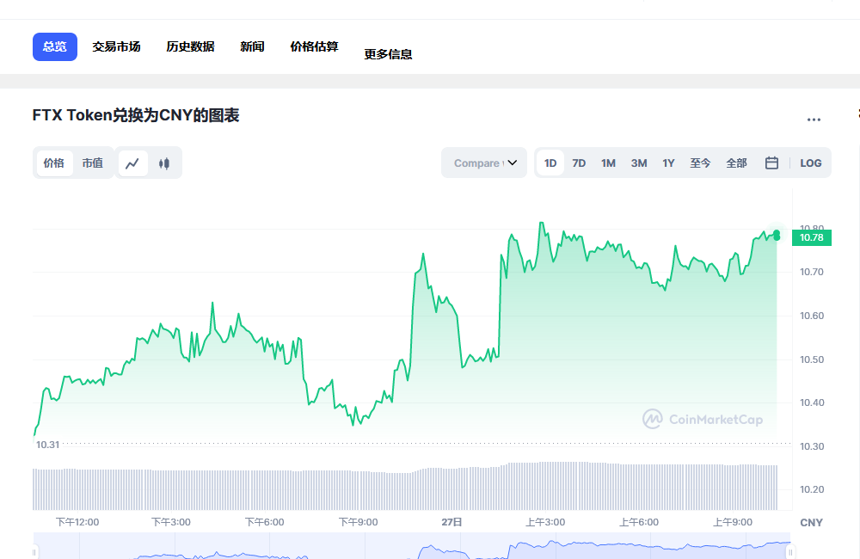Click the 下午12:00 time axis label
This screenshot has height=559, width=860.
point(77,522)
